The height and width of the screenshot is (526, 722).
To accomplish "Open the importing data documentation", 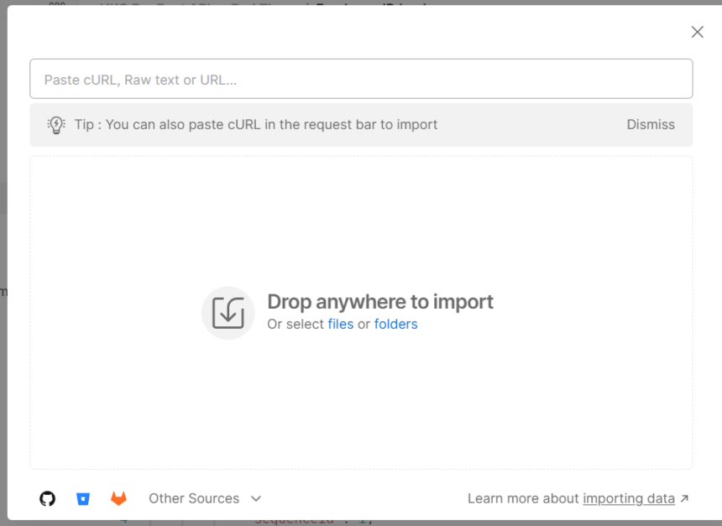I will (628, 498).
